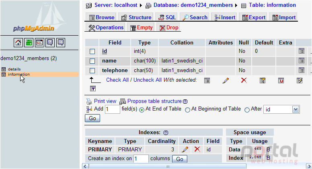Select the information table in sidebar
The height and width of the screenshot is (169, 312).
19,74
